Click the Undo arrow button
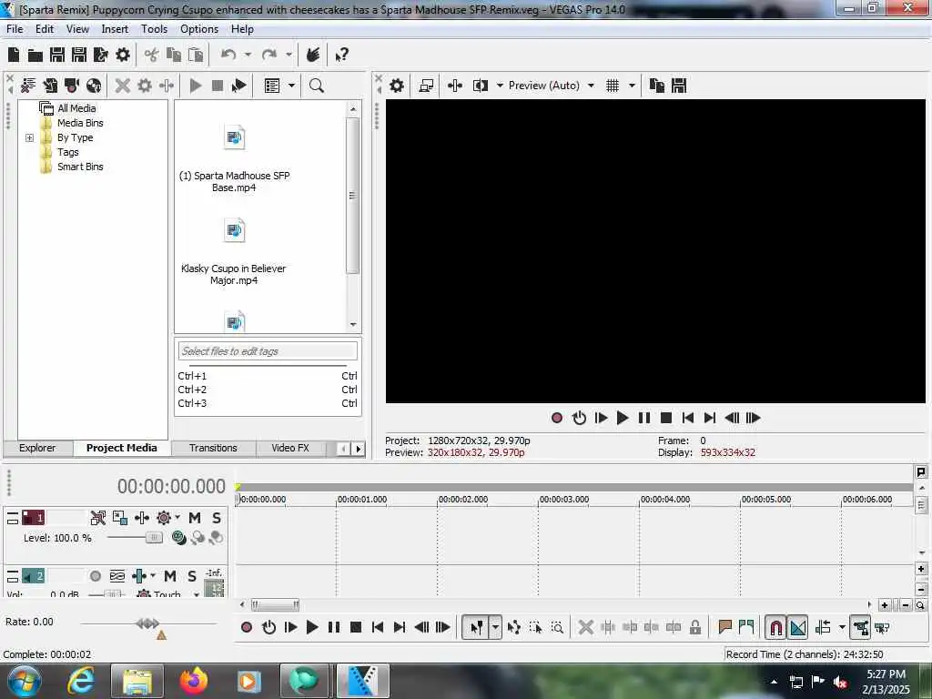 coord(228,55)
